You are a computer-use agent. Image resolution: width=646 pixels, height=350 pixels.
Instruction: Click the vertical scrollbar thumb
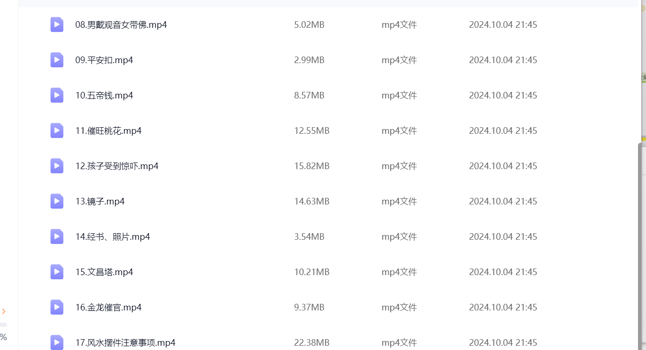point(640,245)
